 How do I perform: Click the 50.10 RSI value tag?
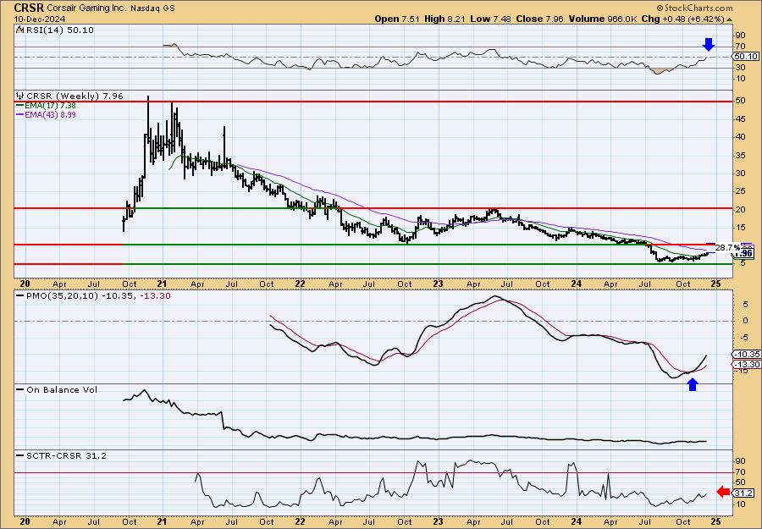click(x=746, y=57)
